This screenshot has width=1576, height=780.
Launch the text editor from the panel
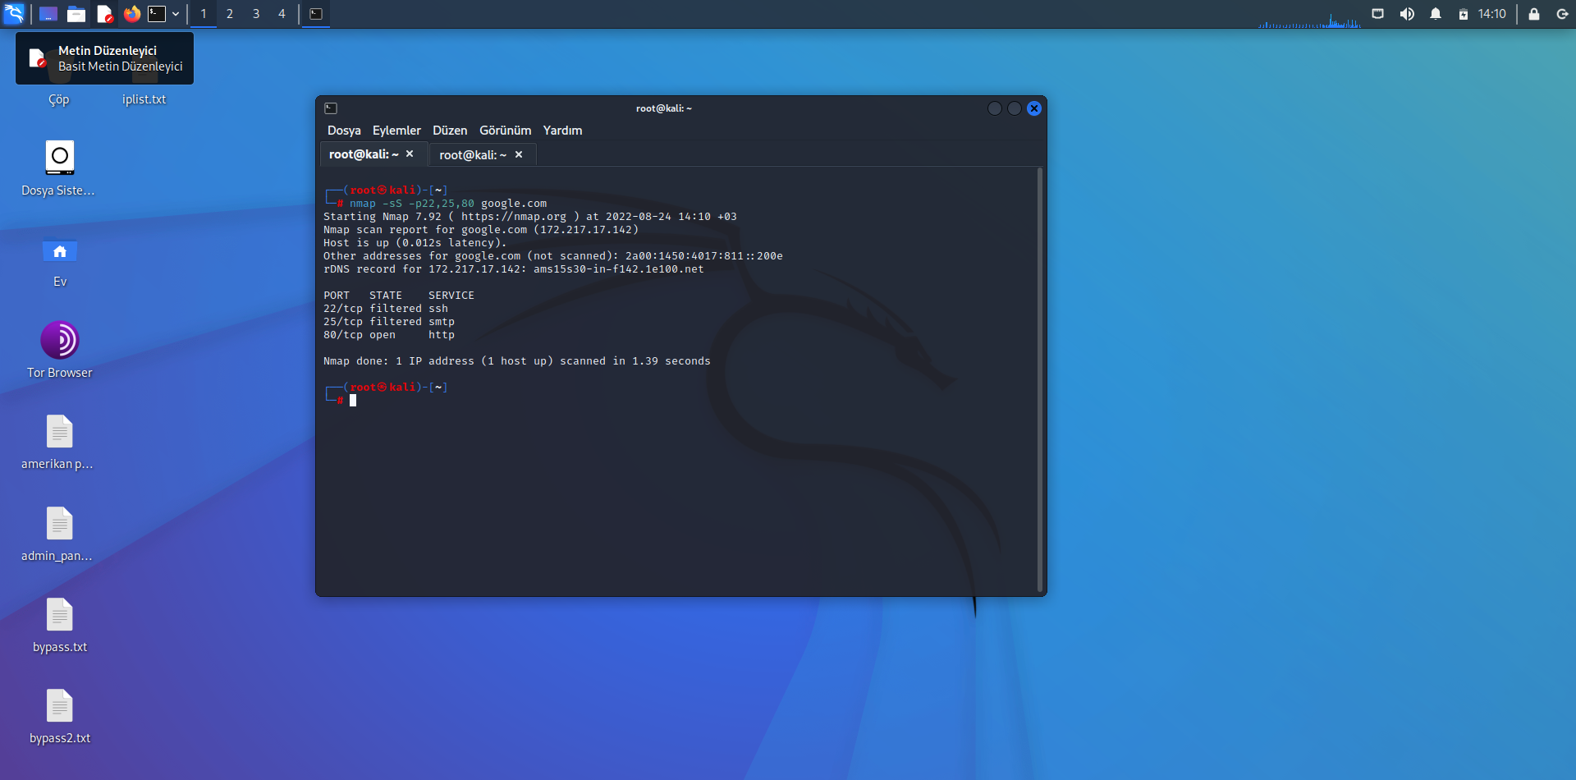click(104, 14)
